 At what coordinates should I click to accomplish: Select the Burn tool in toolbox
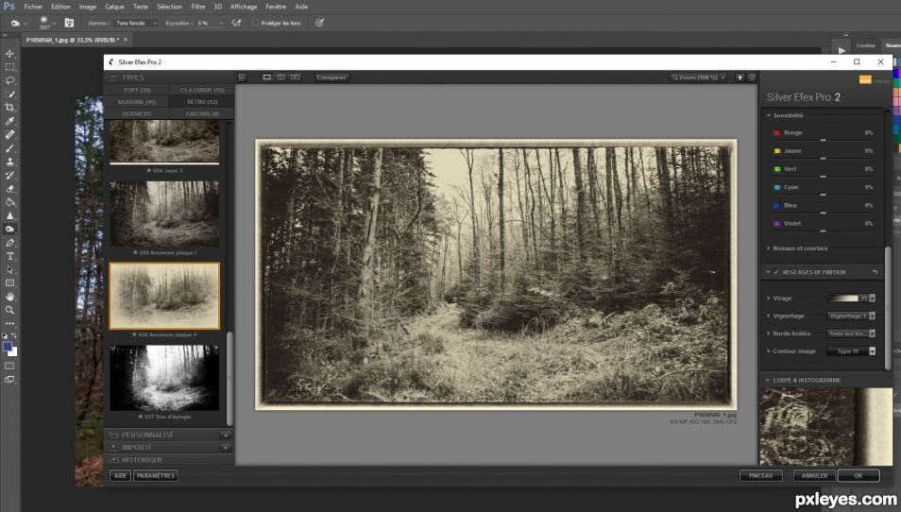[9, 230]
